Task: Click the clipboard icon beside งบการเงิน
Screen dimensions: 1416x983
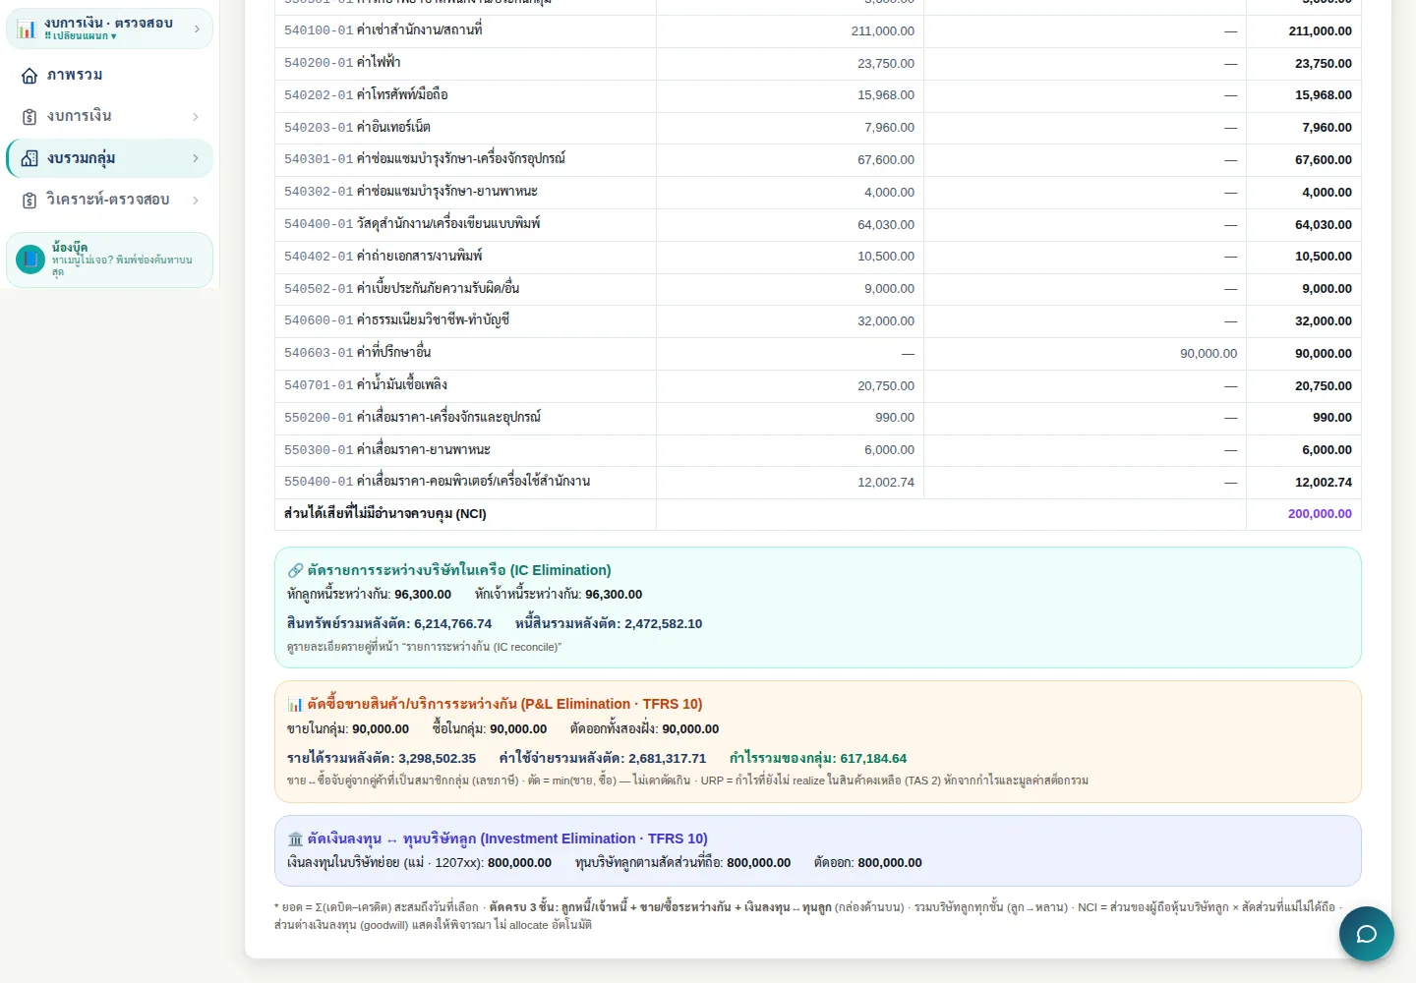Action: pos(29,117)
